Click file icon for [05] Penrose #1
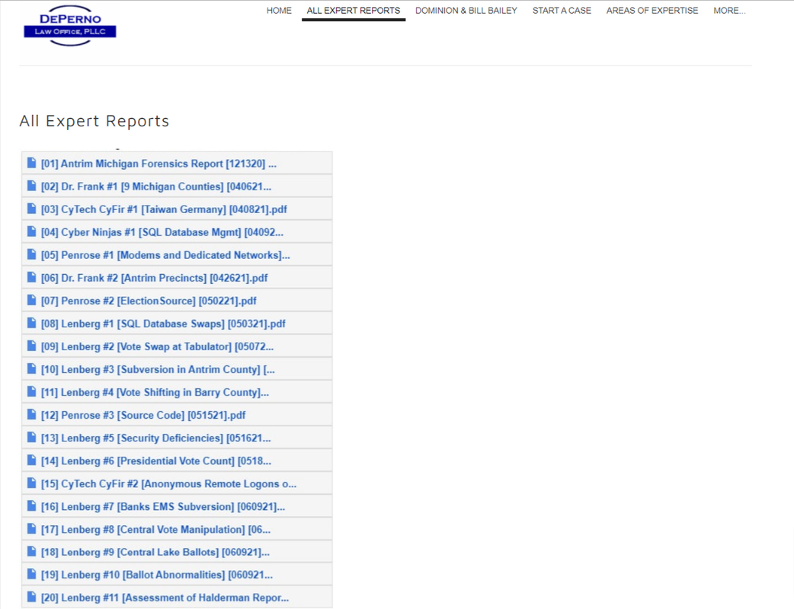 click(x=31, y=254)
